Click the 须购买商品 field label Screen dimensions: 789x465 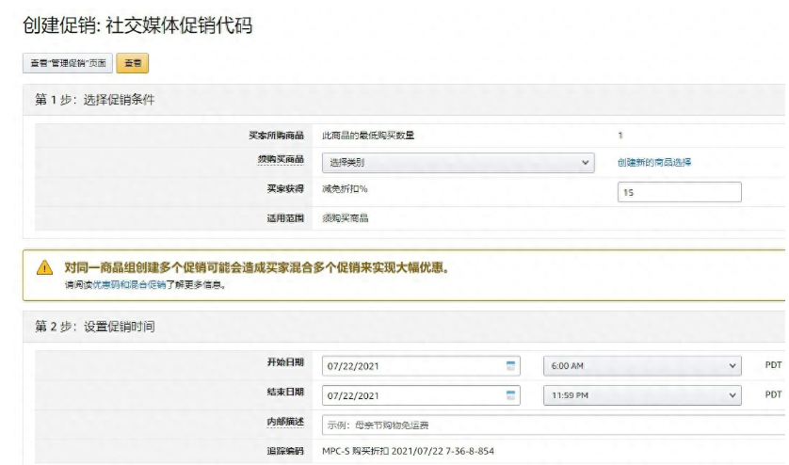(281, 159)
